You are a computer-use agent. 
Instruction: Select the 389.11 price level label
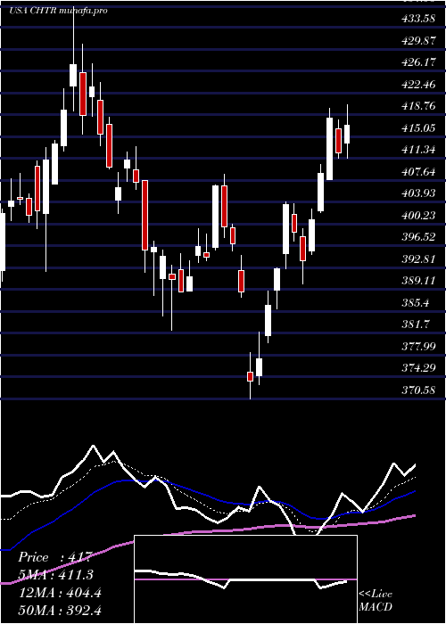point(417,281)
